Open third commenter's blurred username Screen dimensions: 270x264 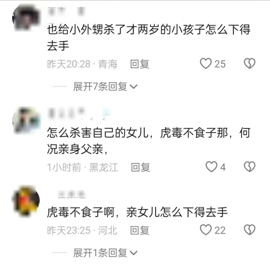(x=72, y=194)
